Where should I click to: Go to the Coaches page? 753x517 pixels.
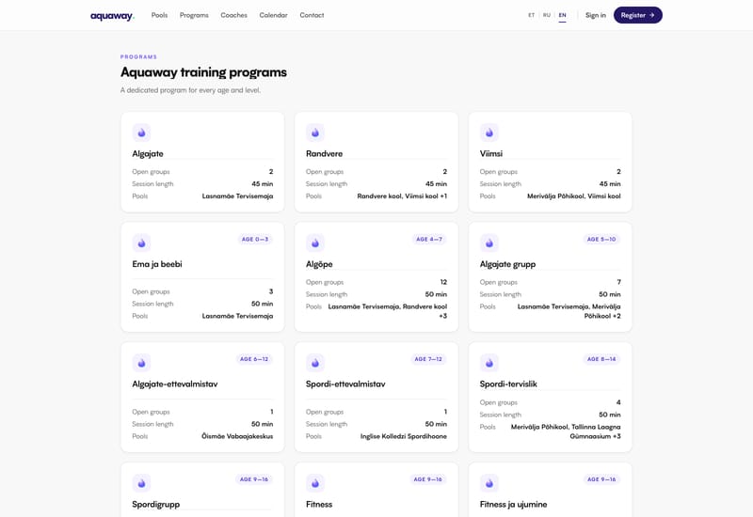pyautogui.click(x=233, y=15)
